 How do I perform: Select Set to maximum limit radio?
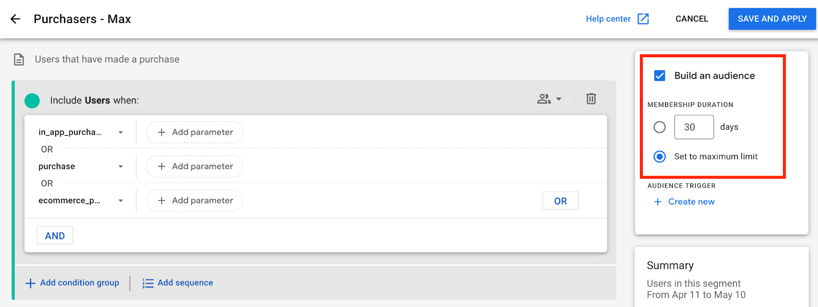click(660, 157)
